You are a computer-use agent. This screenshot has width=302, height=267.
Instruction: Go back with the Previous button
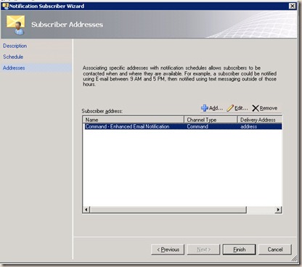[x=168, y=250]
